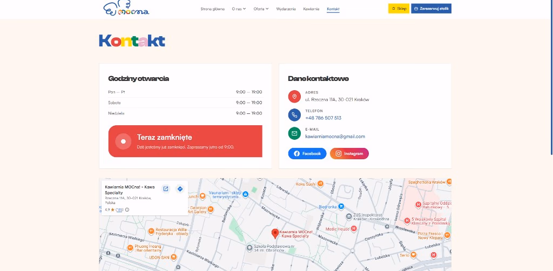
Task: Click the rating info icon on map card
Action: pyautogui.click(x=127, y=209)
